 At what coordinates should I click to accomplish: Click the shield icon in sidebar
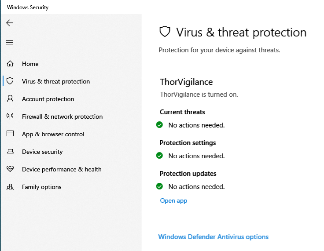[10, 81]
